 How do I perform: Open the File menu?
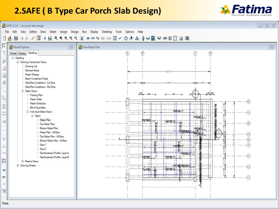point(7,32)
